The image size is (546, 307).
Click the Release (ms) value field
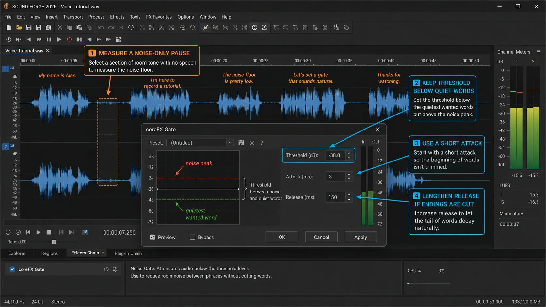click(335, 197)
